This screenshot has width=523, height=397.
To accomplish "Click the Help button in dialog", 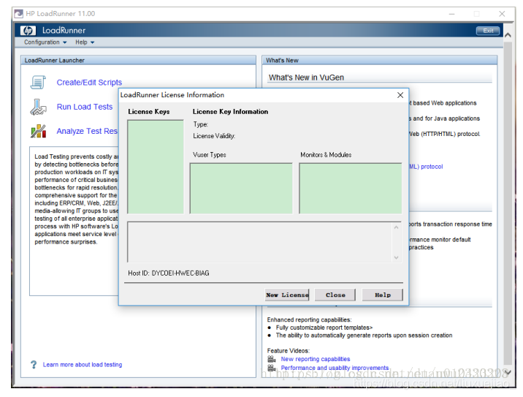I will click(x=382, y=295).
